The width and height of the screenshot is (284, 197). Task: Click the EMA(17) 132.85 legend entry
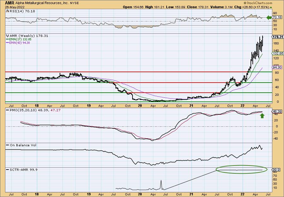(x=20, y=39)
